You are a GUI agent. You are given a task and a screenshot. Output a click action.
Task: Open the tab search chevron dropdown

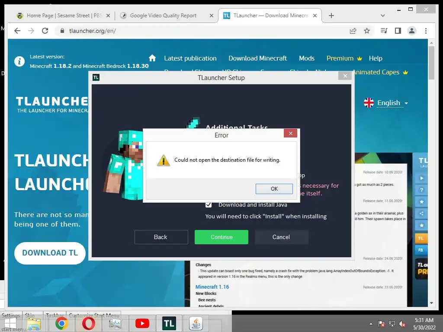point(383,16)
